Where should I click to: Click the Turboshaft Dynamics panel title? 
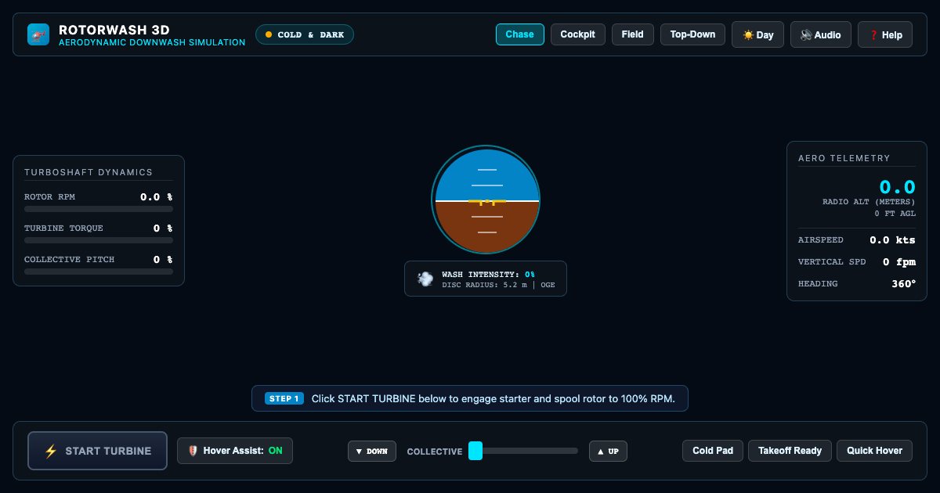(89, 172)
